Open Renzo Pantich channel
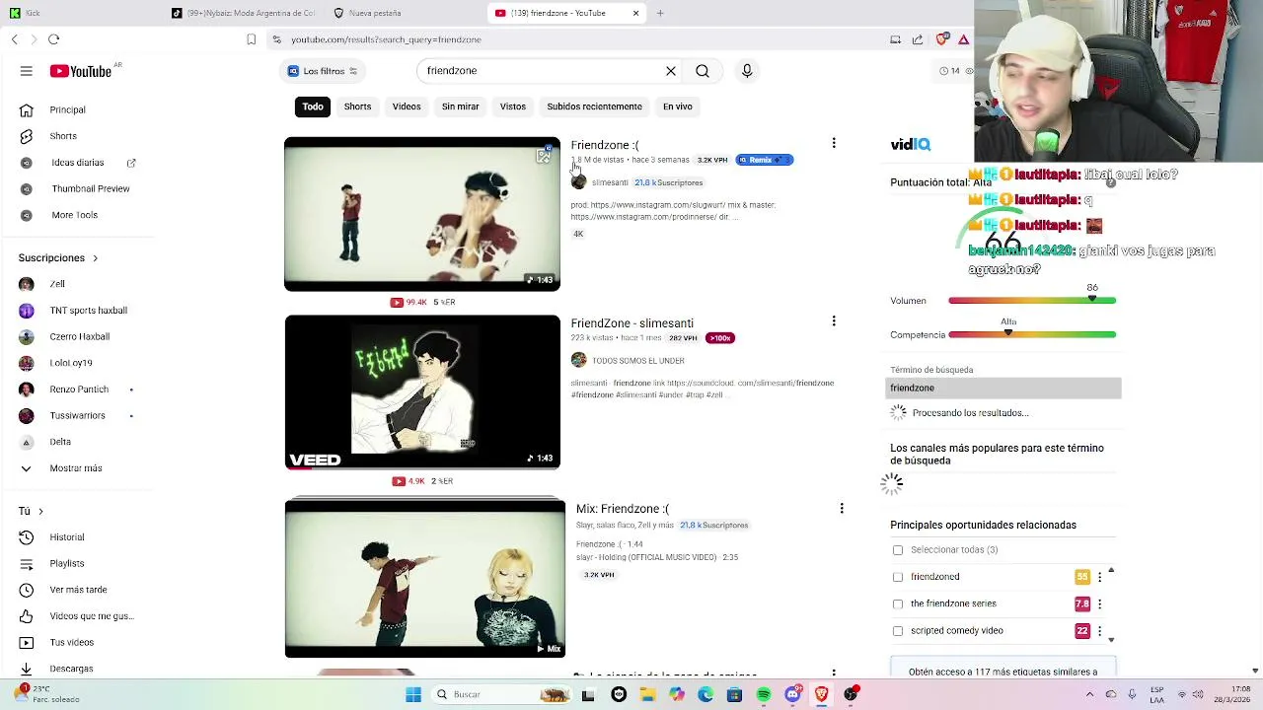 point(79,390)
